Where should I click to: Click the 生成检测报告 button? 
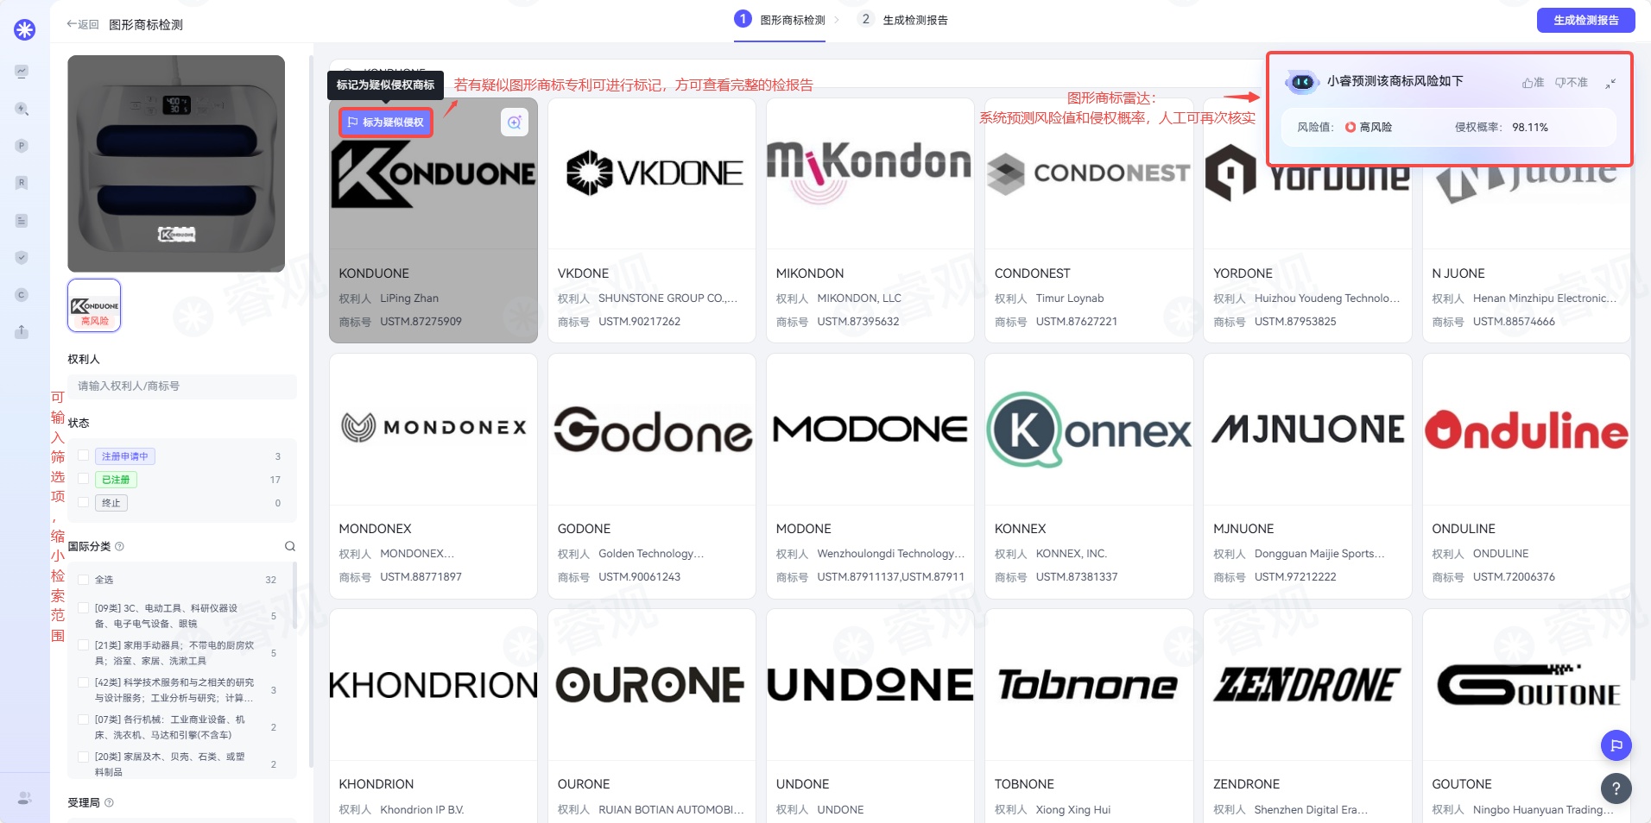point(1585,20)
